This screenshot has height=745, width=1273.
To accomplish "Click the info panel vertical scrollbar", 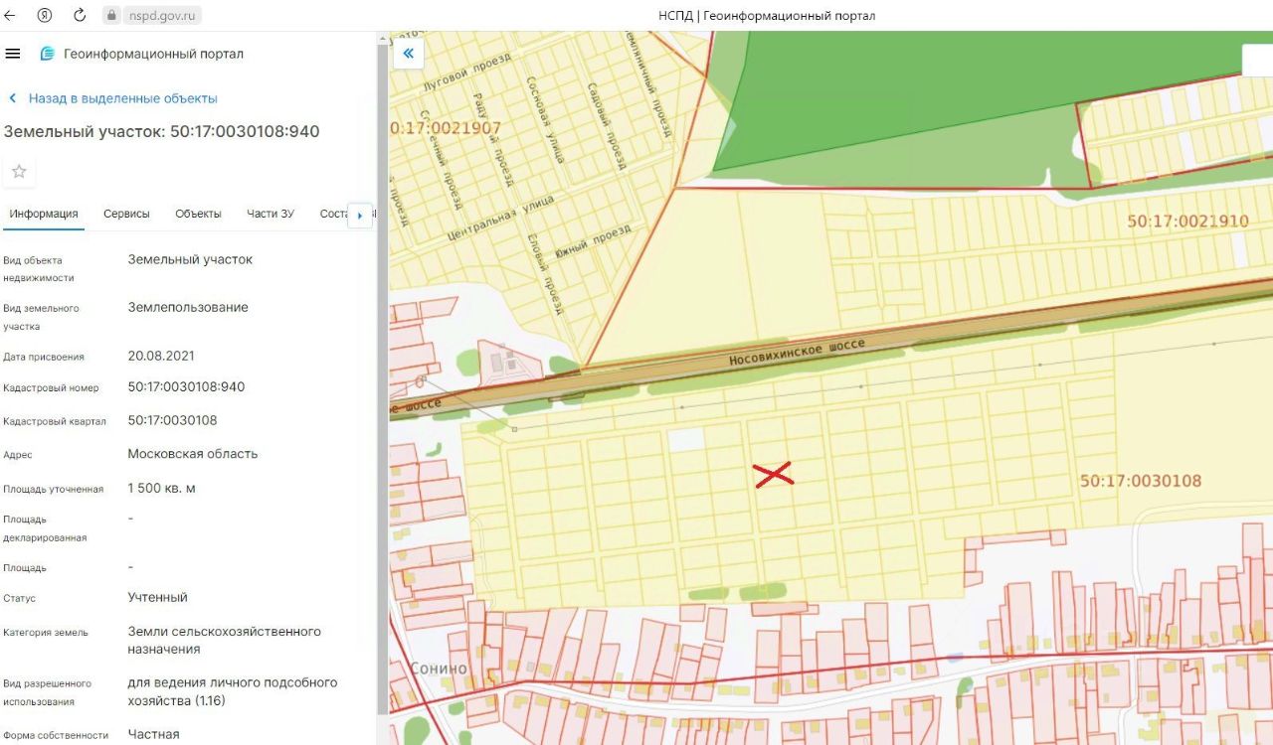I will pyautogui.click(x=382, y=377).
